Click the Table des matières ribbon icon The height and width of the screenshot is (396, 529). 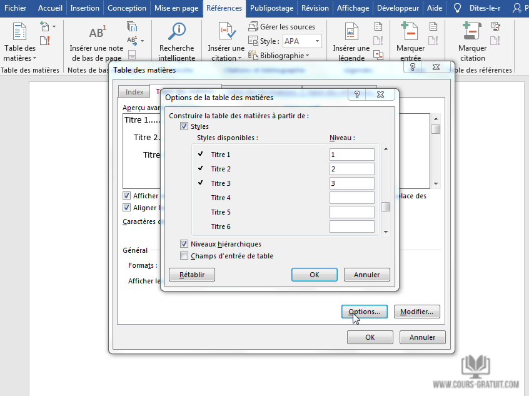point(20,32)
